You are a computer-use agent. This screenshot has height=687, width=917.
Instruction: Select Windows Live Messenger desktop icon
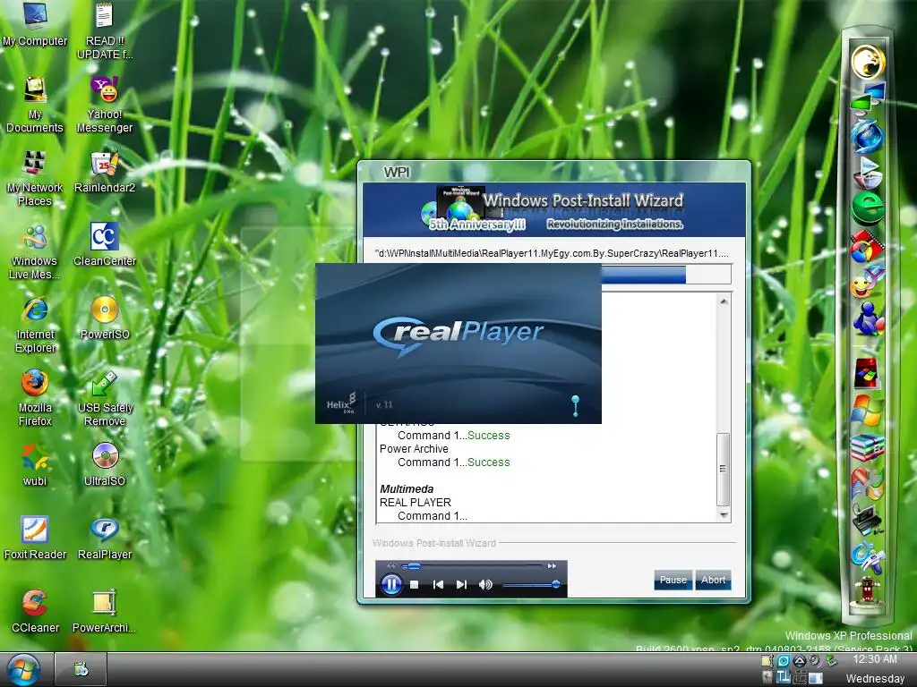[x=35, y=251]
